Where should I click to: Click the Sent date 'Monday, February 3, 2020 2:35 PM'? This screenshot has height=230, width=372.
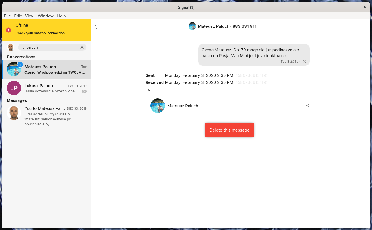pos(199,75)
